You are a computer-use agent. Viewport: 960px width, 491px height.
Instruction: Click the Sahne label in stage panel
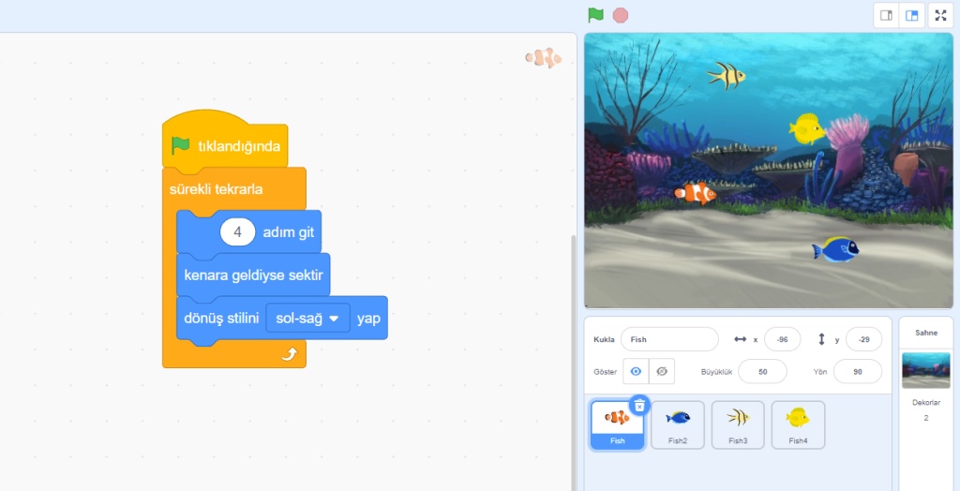click(x=925, y=333)
